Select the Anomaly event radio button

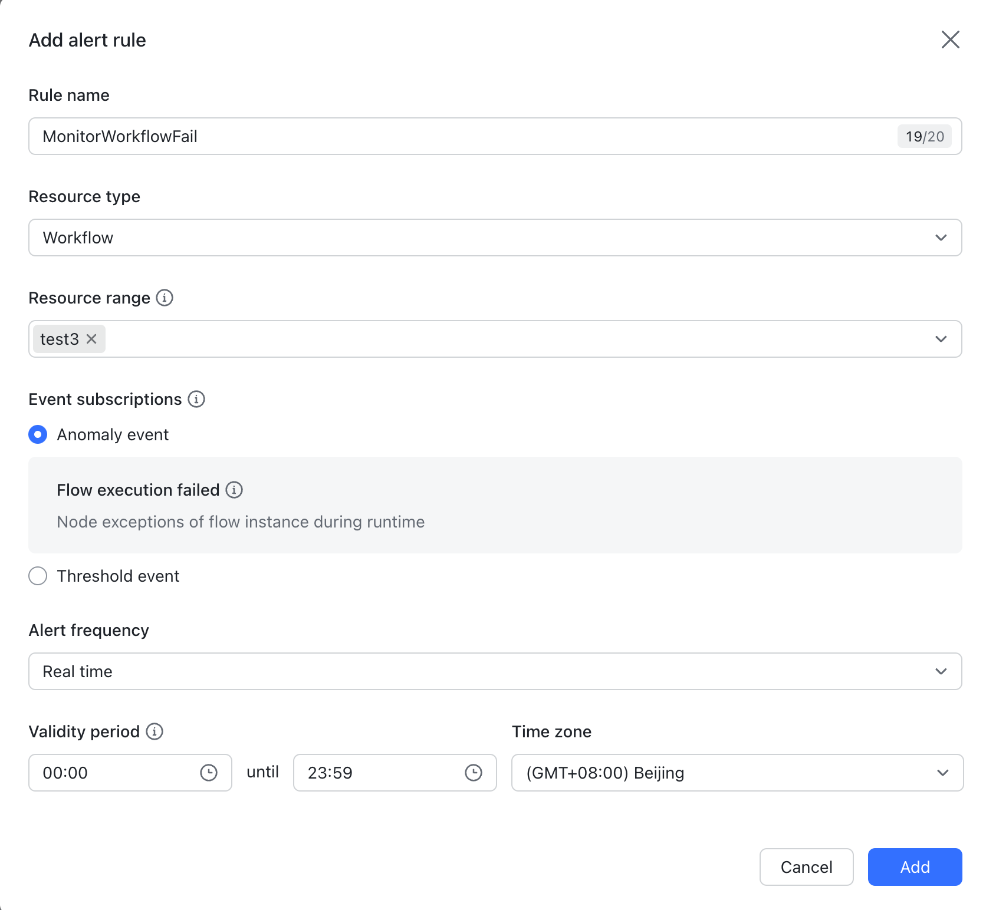38,434
